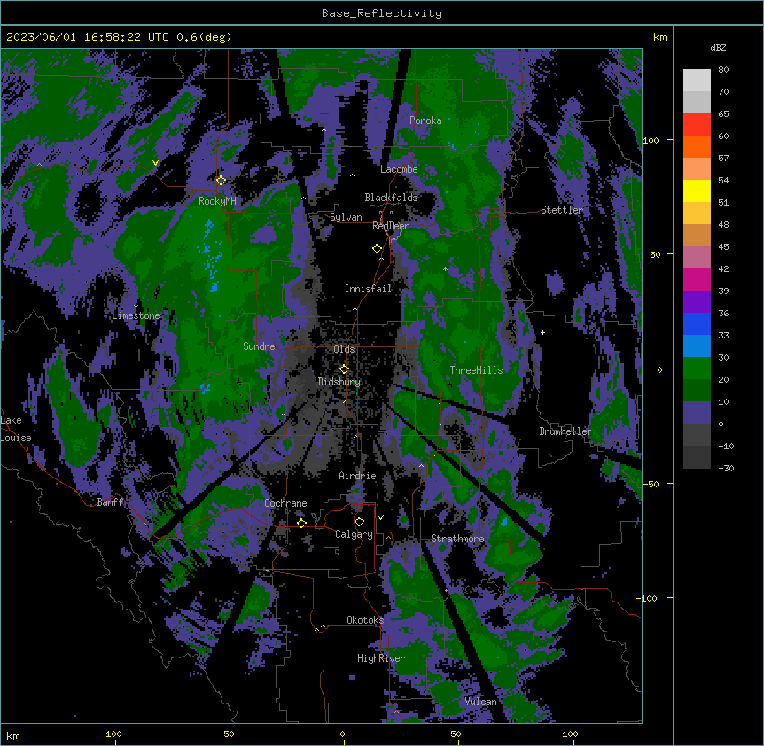Click the RockyMH label
Screen dimensions: 764x746
pyautogui.click(x=217, y=201)
